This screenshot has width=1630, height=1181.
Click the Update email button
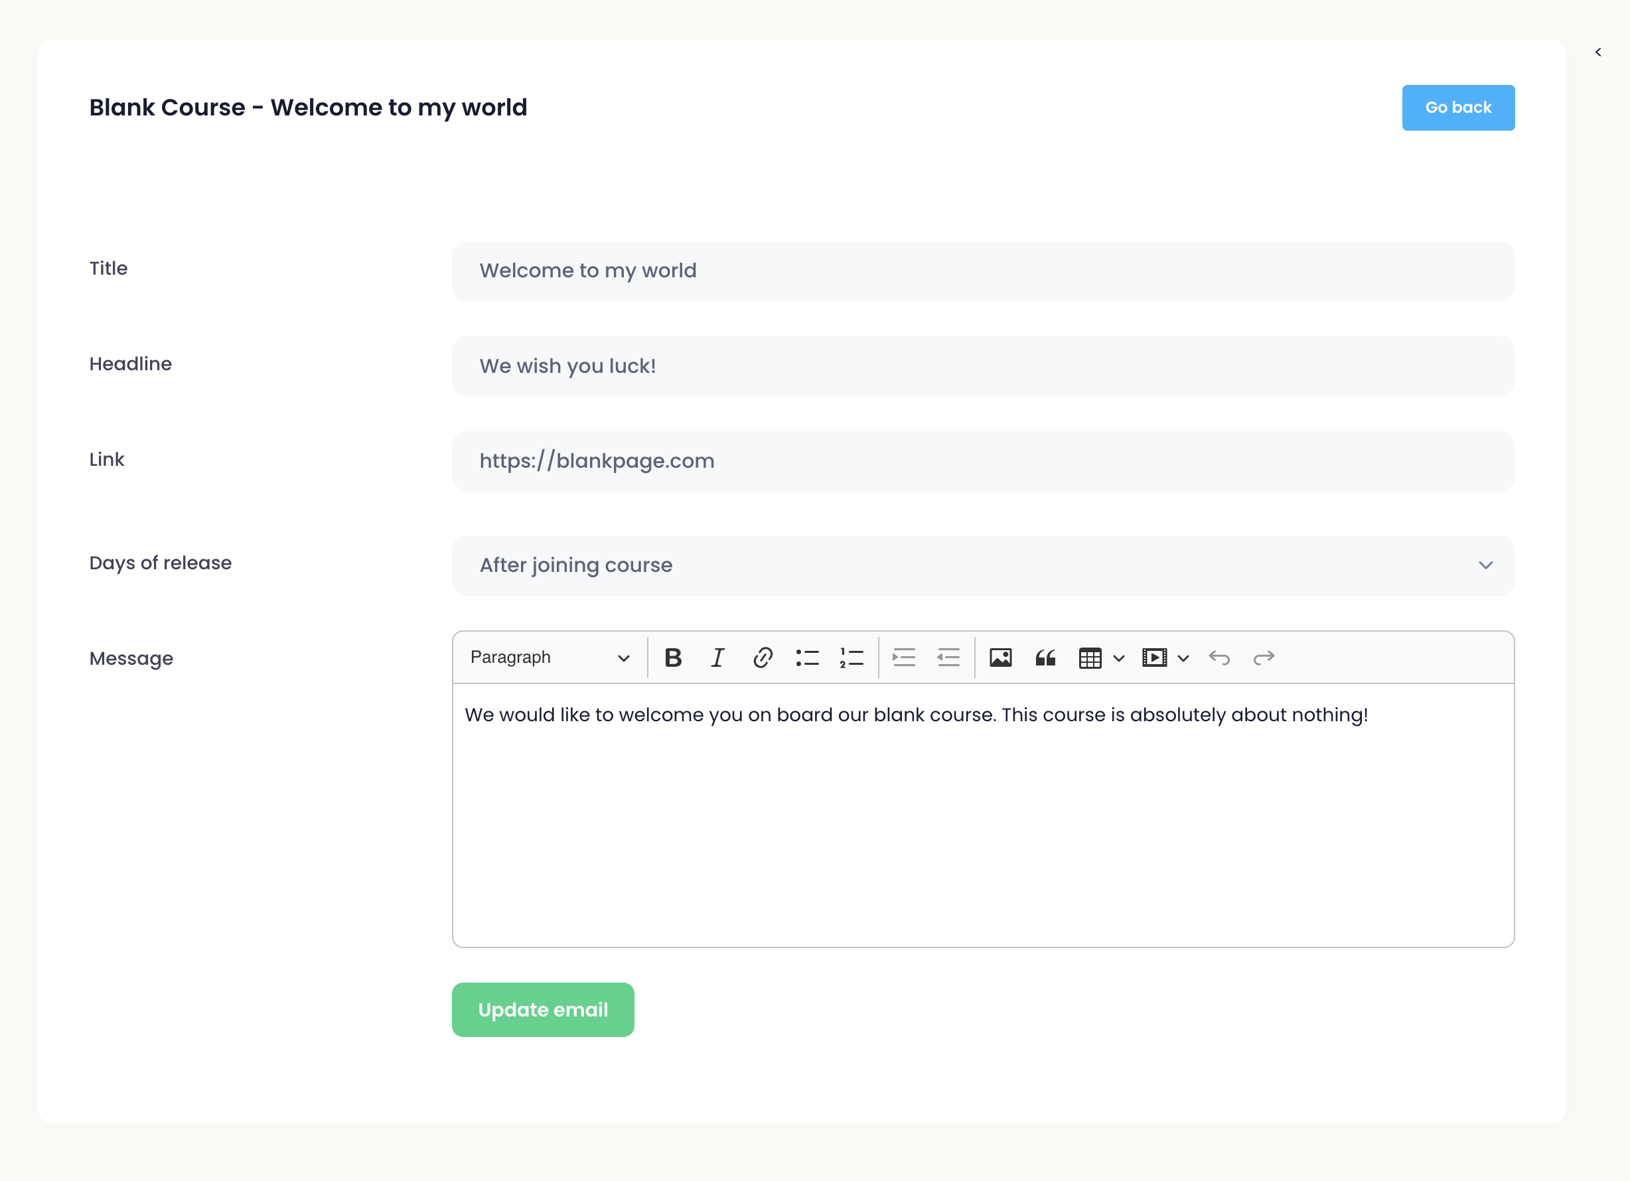tap(543, 1009)
